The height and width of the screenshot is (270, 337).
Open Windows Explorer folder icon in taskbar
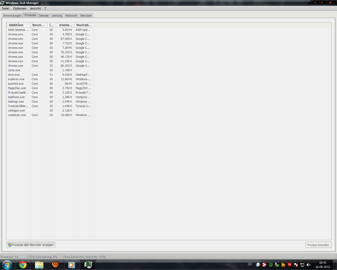pyautogui.click(x=39, y=264)
